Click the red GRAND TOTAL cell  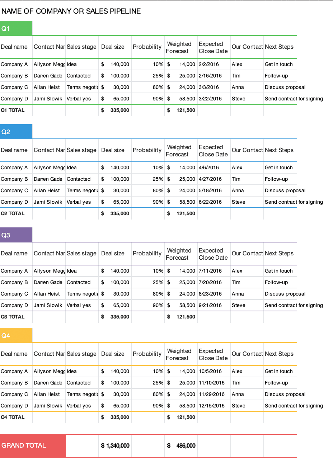33,445
